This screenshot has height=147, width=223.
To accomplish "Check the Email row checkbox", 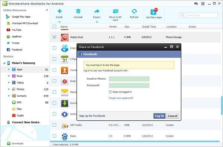I will tap(54, 81).
